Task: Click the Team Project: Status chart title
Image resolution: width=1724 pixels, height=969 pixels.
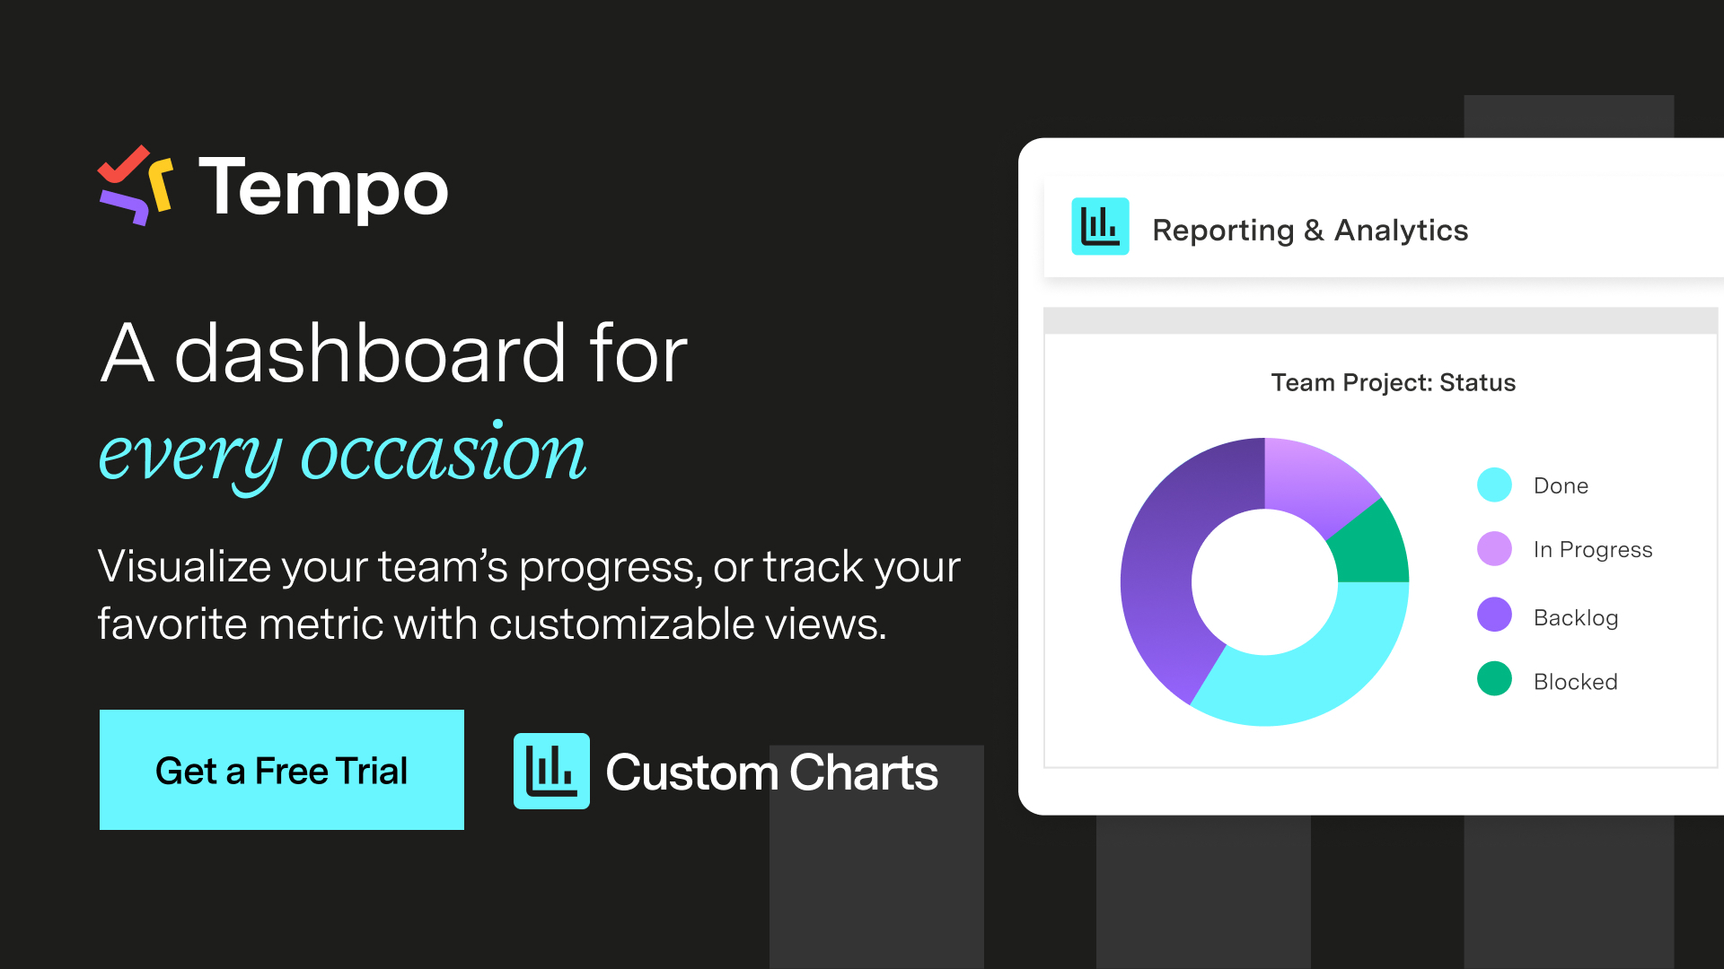Action: [1394, 382]
